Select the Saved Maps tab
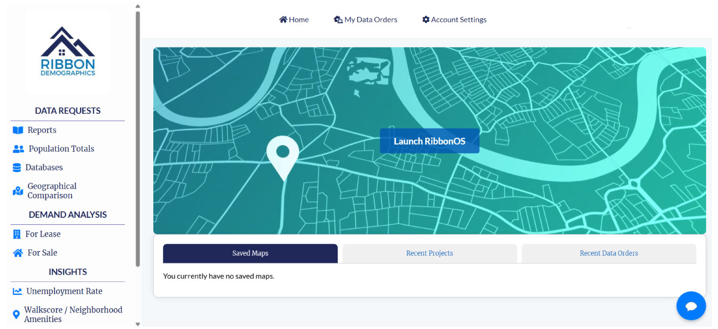718x329 pixels. (250, 254)
